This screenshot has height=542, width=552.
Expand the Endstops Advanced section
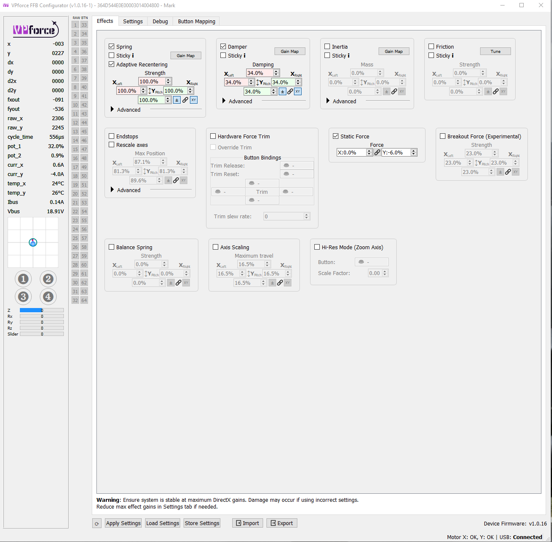(126, 190)
